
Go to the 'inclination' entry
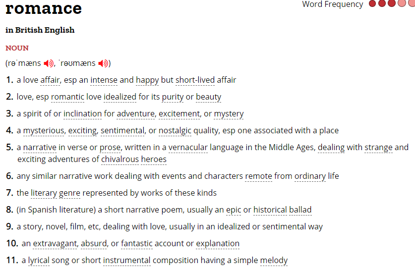(82, 113)
